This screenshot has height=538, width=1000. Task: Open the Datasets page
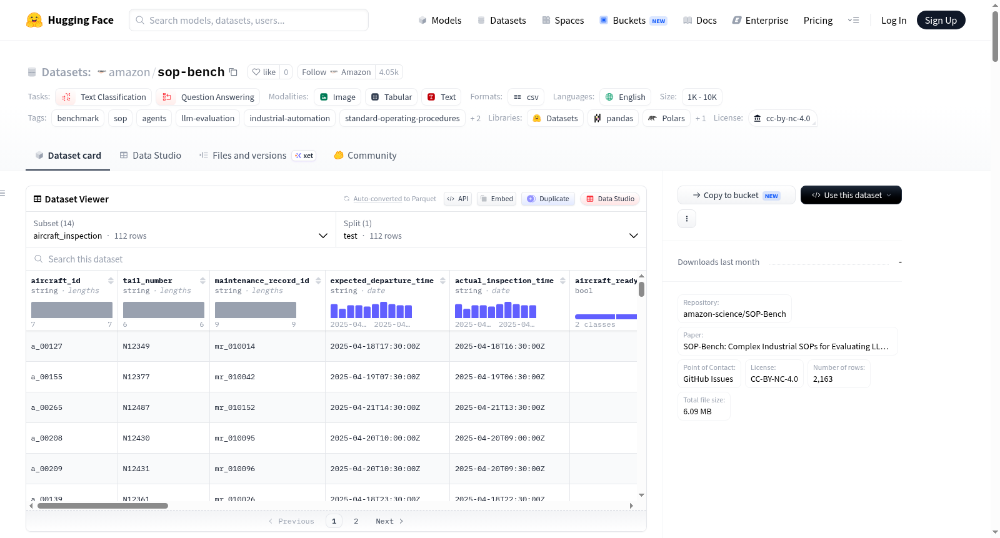tap(502, 20)
